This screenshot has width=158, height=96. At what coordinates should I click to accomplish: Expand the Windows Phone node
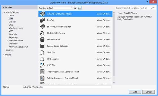(x=7, y=40)
